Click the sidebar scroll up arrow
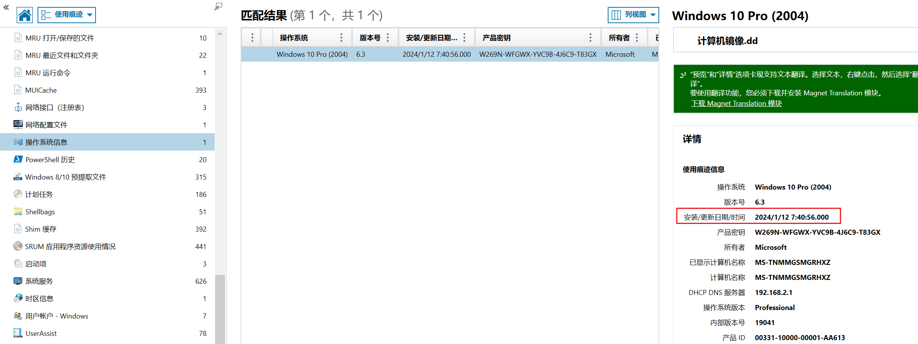 tap(220, 34)
